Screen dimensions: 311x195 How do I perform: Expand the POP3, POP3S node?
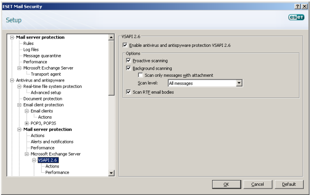coord(27,124)
